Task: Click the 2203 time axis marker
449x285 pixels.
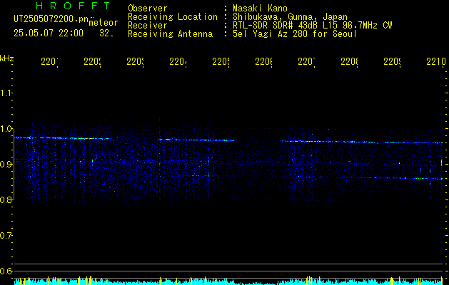Action: (135, 61)
